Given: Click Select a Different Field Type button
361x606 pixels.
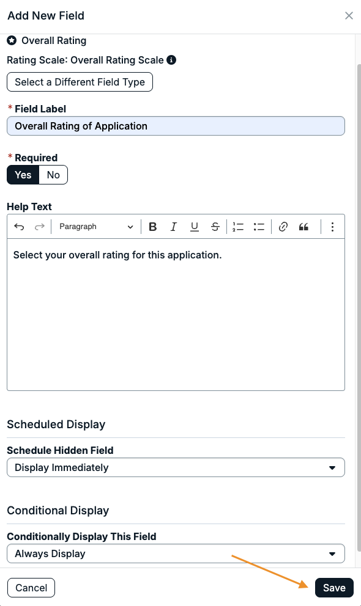Looking at the screenshot, I should 80,82.
